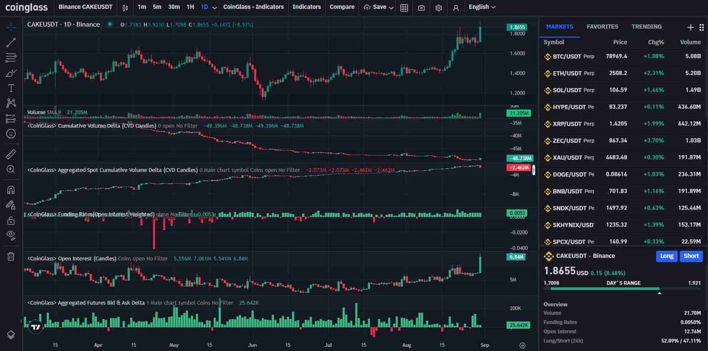This screenshot has width=708, height=351.
Task: Select the zoom in tool
Action: pos(11,169)
